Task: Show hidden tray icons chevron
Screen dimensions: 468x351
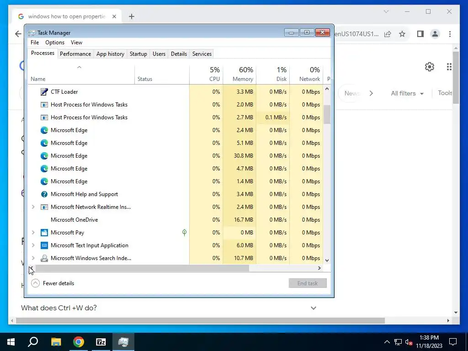Action: click(387, 342)
